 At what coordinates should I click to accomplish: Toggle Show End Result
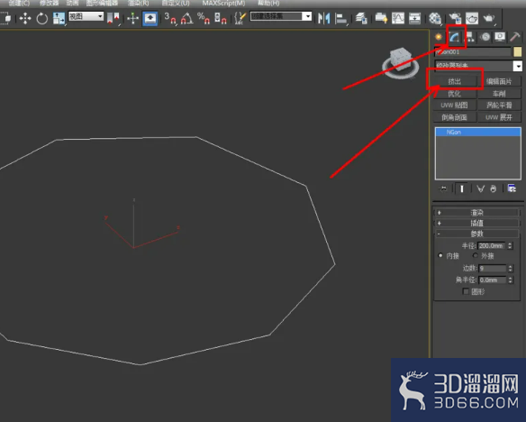462,188
